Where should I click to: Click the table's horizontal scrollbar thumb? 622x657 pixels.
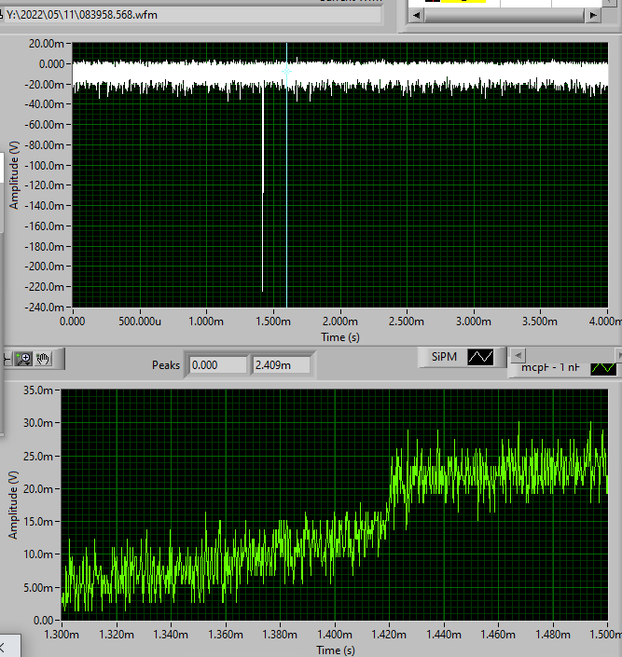coord(505,16)
